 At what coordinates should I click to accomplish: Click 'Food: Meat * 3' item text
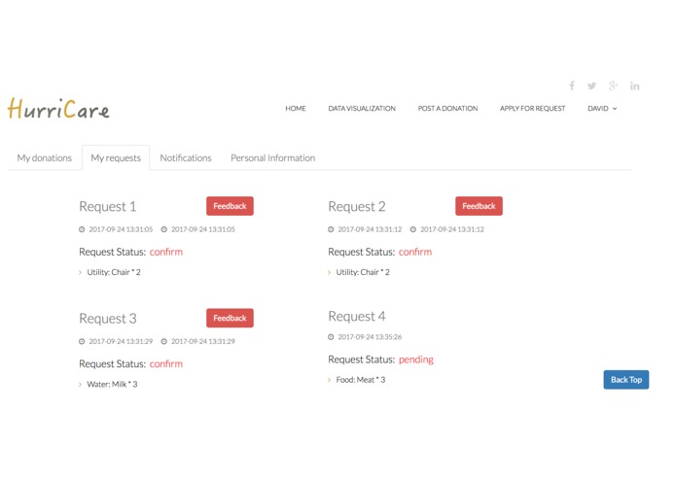coord(361,380)
